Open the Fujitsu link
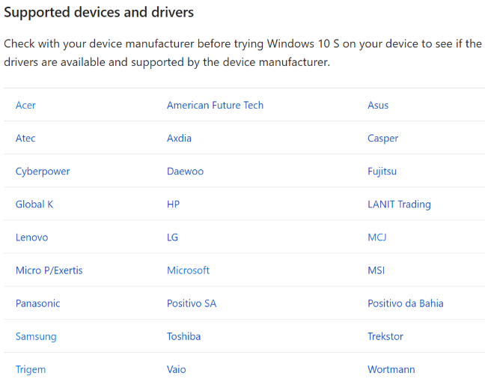Screen dimensions: 485x388 382,172
